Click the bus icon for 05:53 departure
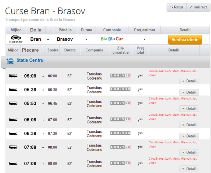The height and width of the screenshot is (173, 211). (x=13, y=103)
